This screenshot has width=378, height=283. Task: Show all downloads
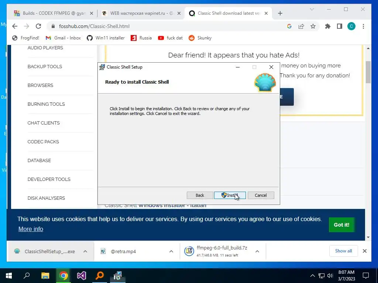coord(344,251)
